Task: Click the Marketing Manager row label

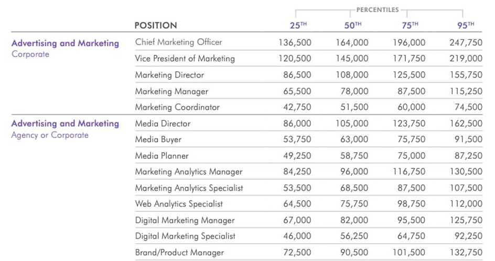Action: tap(171, 91)
